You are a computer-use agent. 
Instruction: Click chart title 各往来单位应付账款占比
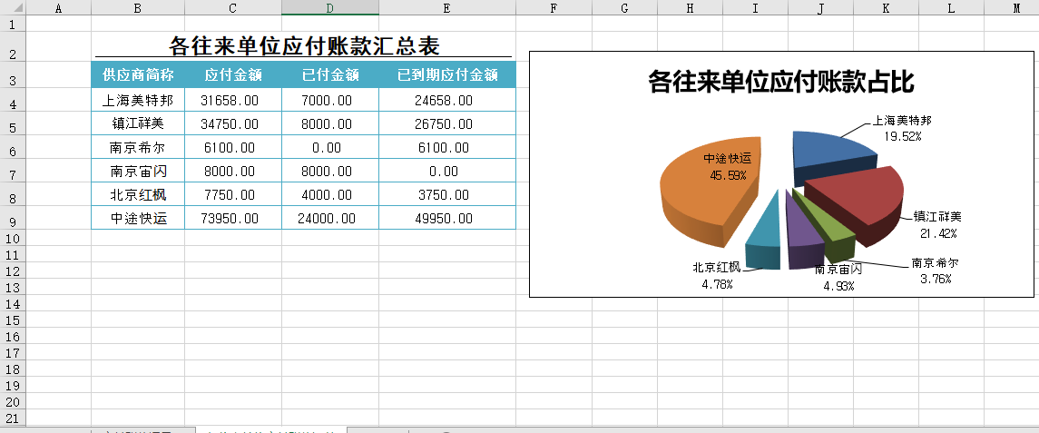click(x=780, y=83)
